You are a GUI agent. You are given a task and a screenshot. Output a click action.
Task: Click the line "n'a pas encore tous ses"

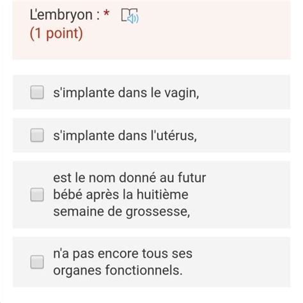coord(123,254)
